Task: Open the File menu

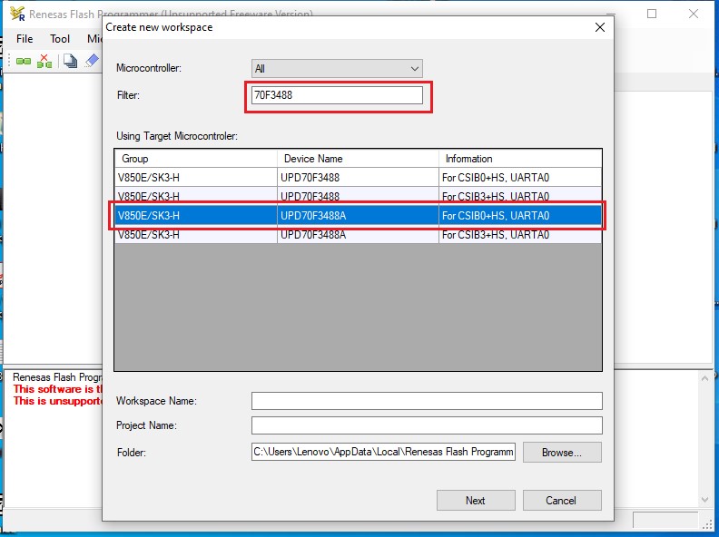Action: click(x=25, y=39)
